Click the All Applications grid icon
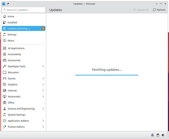Screen dimensions: 169x139 coord(4,48)
